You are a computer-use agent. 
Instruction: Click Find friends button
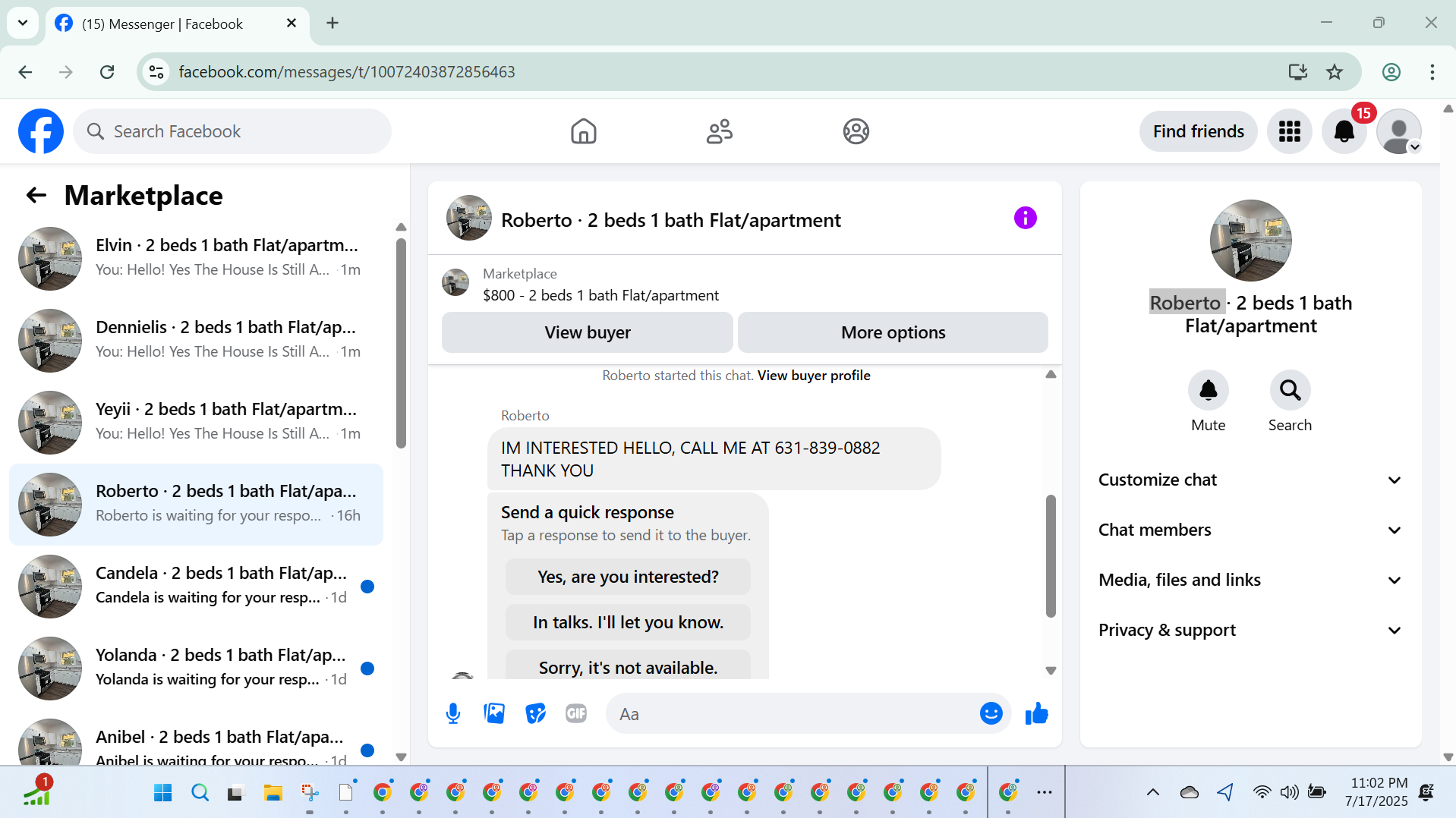click(x=1198, y=131)
